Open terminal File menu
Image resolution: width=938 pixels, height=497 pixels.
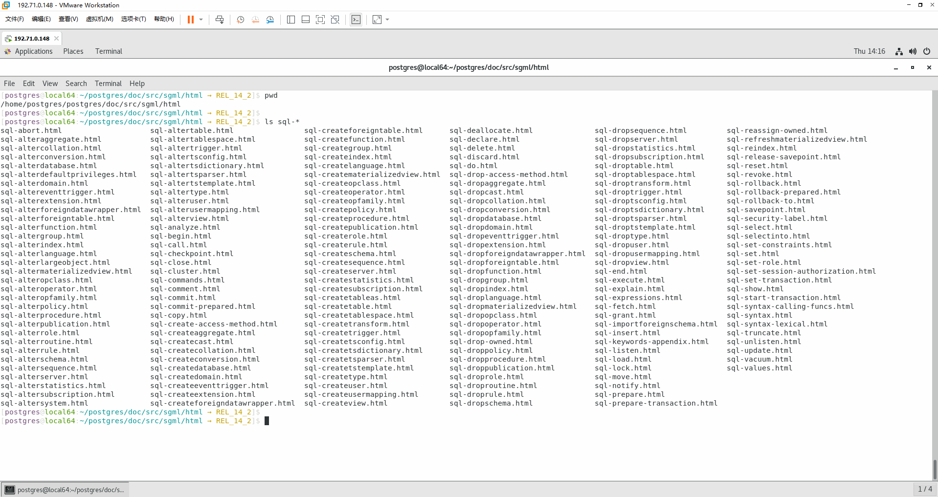point(9,84)
